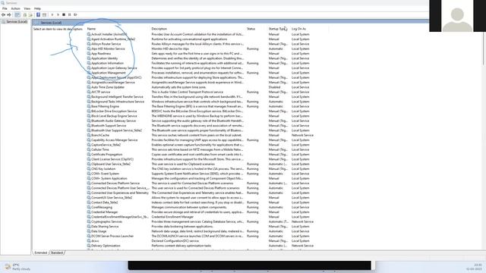This screenshot has width=486, height=273.
Task: Click the Pause Service toolbar icon
Action: tap(69, 15)
